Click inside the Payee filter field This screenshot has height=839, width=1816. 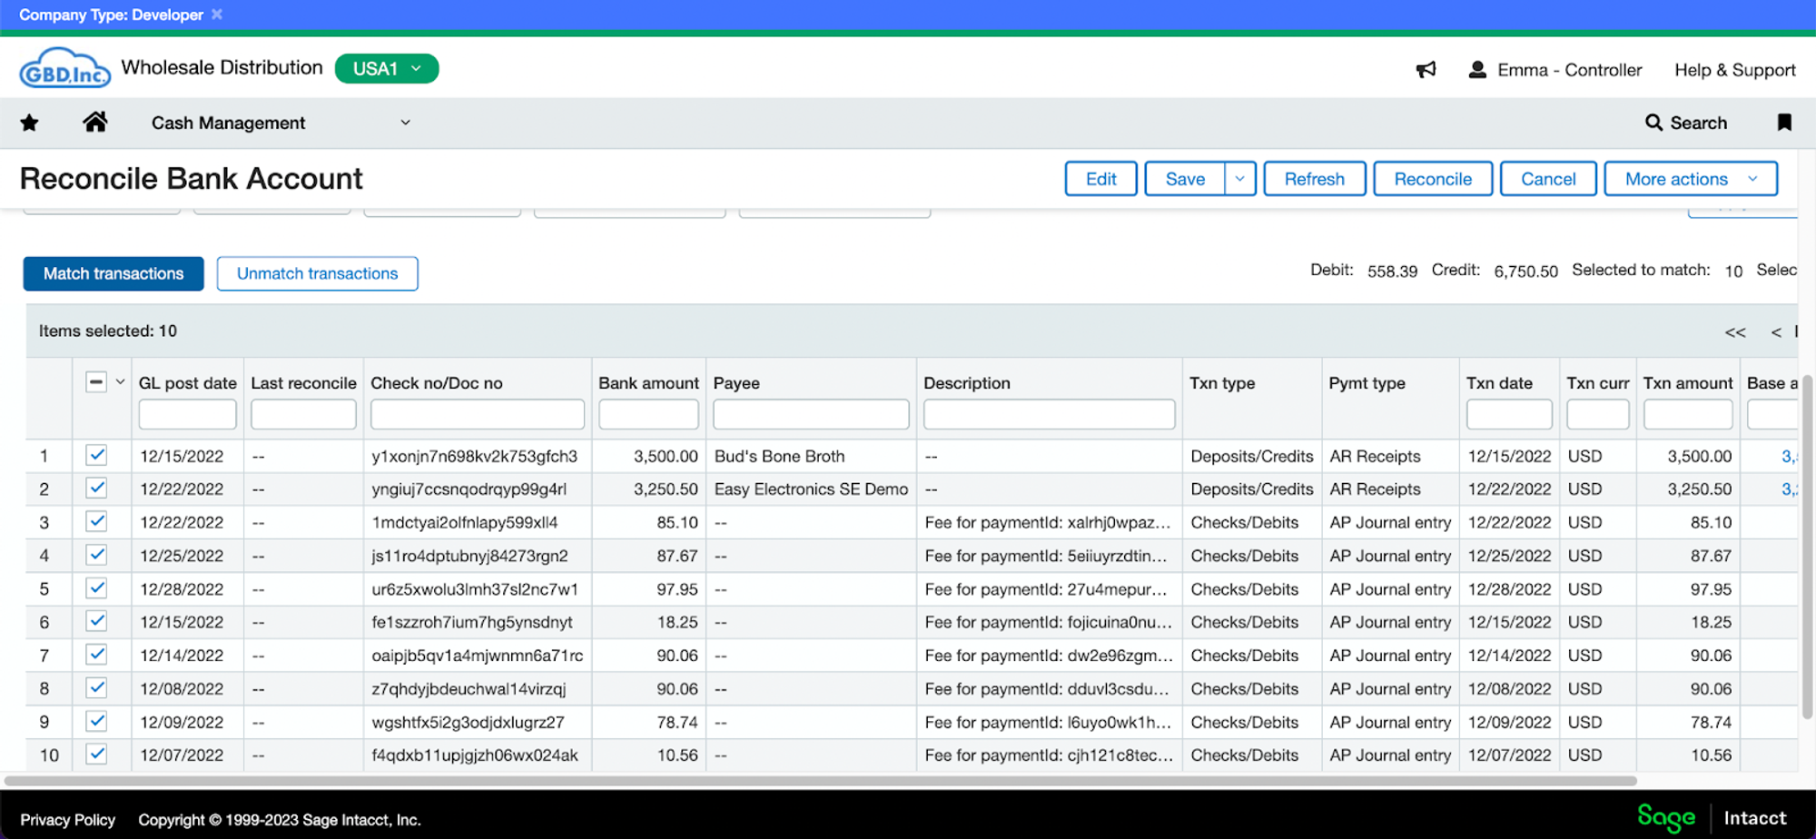pos(811,414)
